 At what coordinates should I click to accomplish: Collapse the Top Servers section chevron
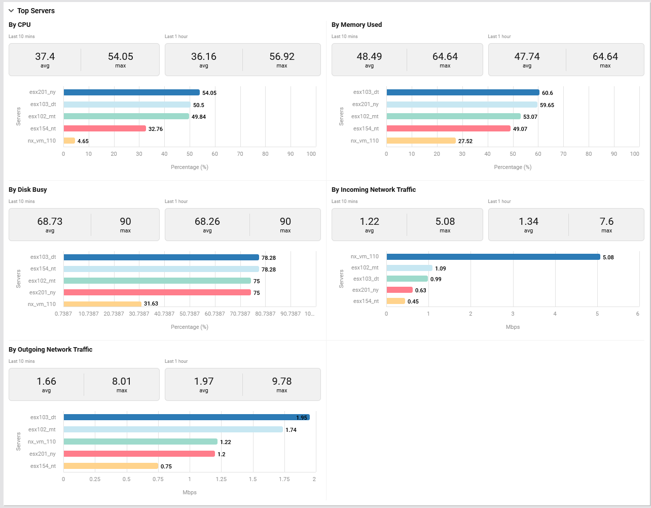[11, 11]
